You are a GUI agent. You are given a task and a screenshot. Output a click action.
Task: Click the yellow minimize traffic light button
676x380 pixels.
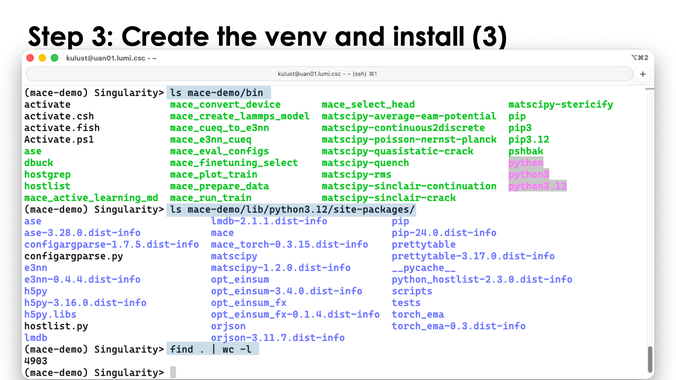coord(42,58)
